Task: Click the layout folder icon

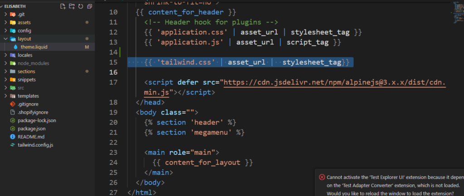Action: click(x=12, y=39)
